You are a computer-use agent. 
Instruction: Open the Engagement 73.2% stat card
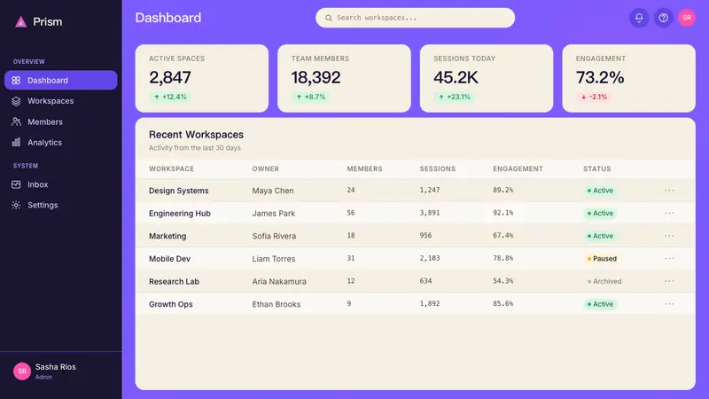629,78
